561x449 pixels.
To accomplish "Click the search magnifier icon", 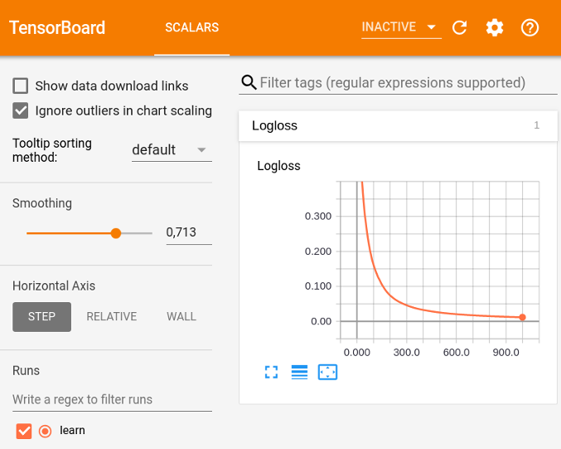I will click(x=248, y=82).
